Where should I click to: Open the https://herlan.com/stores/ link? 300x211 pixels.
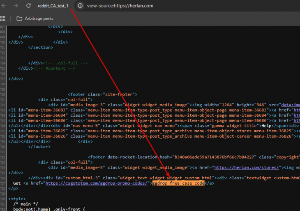247,168
